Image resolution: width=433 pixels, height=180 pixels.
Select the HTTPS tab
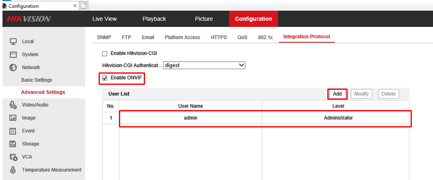tap(219, 37)
